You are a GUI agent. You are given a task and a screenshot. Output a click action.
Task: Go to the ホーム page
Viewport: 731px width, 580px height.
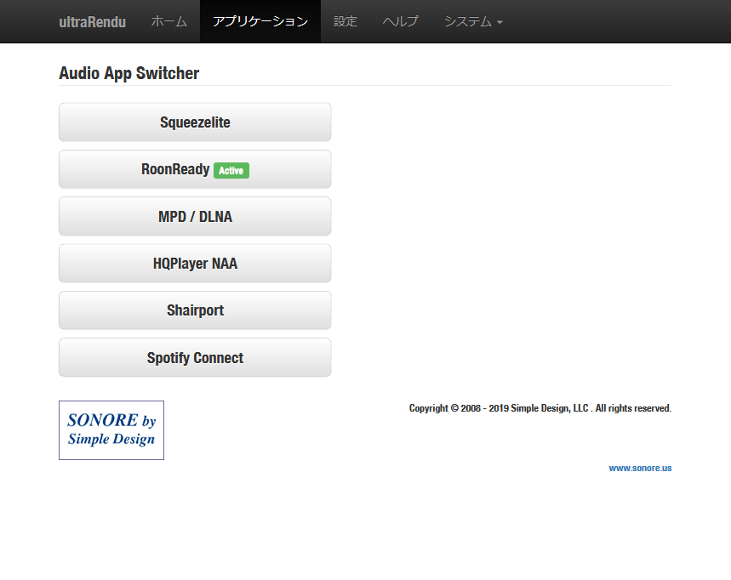click(168, 22)
